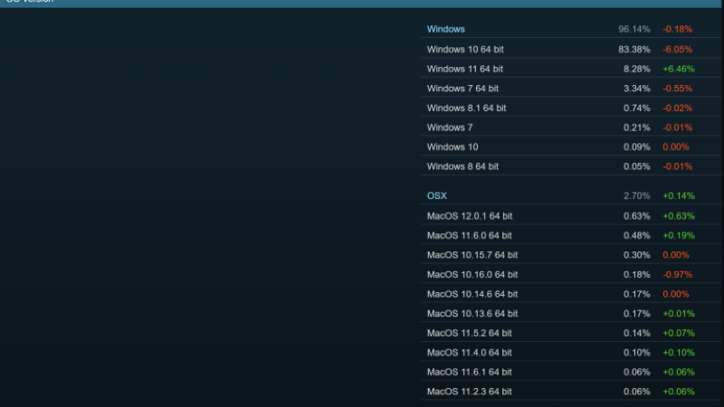Click the MacOS 10.13.6 64 bit row
This screenshot has height=407, width=724.
pos(571,313)
